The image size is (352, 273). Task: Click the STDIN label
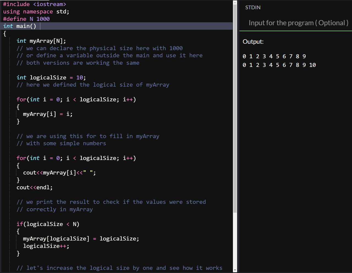(253, 8)
